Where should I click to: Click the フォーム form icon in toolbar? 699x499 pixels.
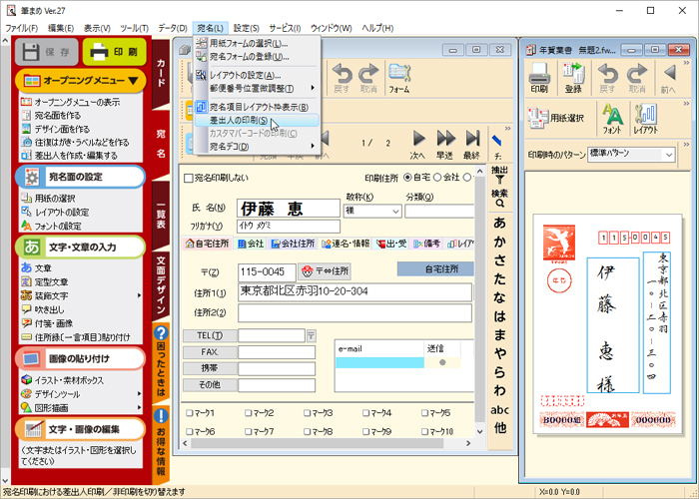[x=399, y=77]
